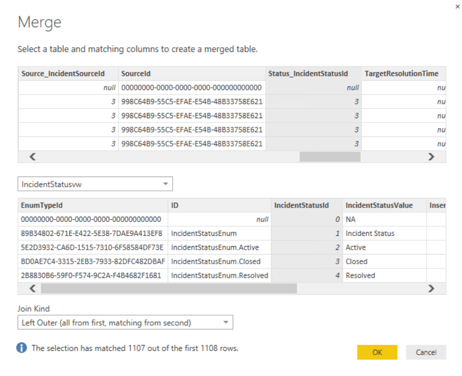Click the info icon beside match message
Screen dimensions: 462x376
[22, 348]
